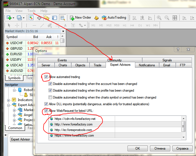Screen dimensions: 196x156
Task: Click the Market Watch scroll-up arrow
Action: [62, 36]
